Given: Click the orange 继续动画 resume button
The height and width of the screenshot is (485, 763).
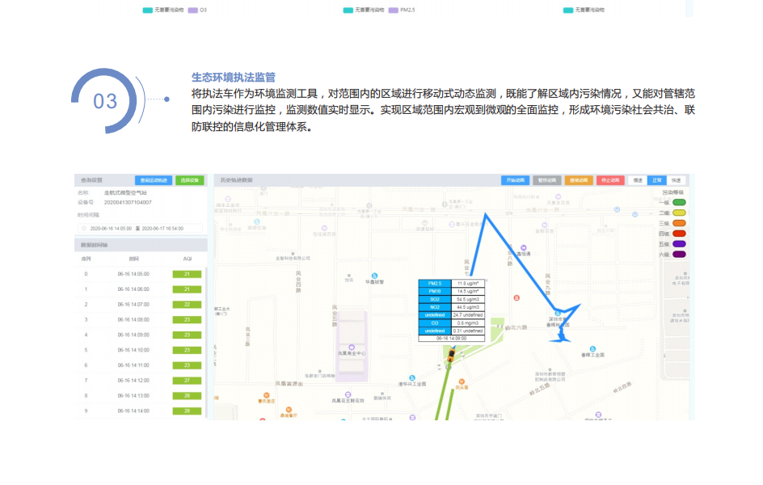Looking at the screenshot, I should 579,180.
